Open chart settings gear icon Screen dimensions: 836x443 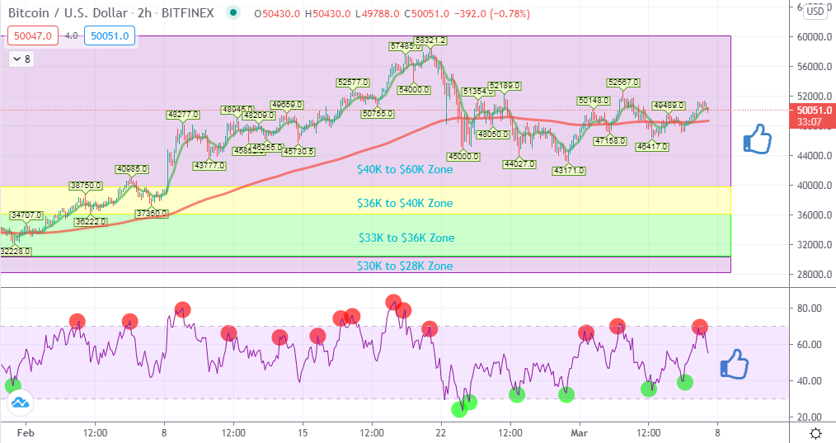(815, 433)
